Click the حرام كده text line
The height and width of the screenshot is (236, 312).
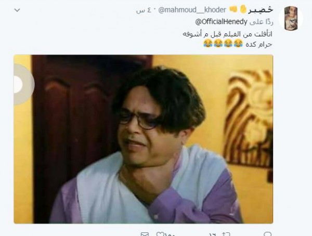coord(259,44)
